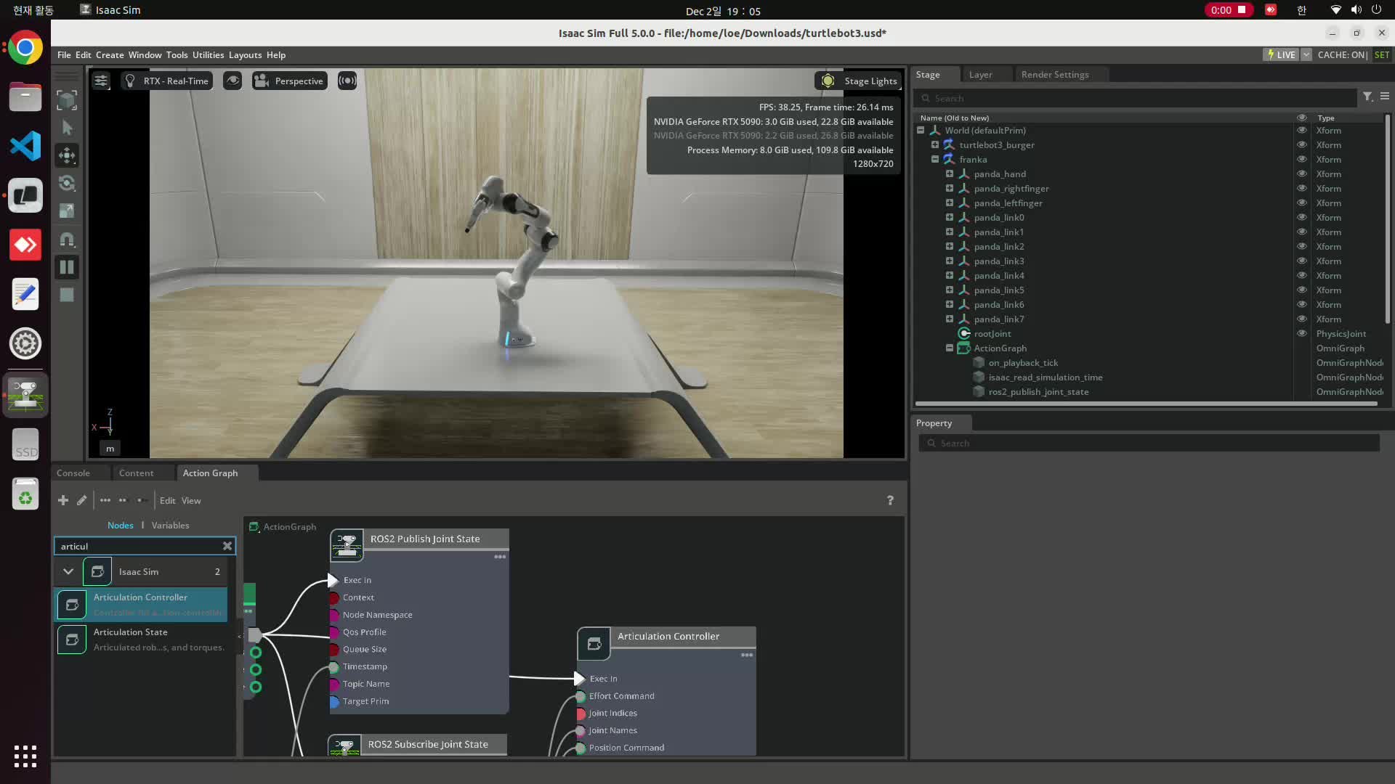This screenshot has height=784, width=1395.
Task: Open RTX - Real-Time renderer dropdown
Action: coord(167,81)
